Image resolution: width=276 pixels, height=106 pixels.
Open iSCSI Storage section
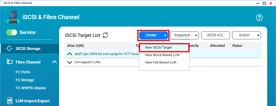point(30,48)
